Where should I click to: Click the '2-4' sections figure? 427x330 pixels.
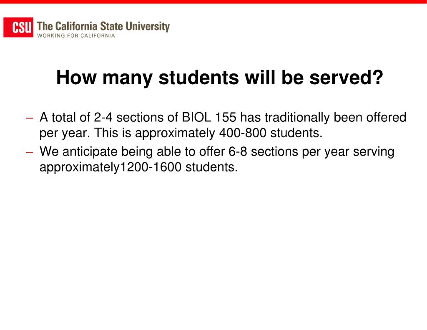[x=103, y=118]
